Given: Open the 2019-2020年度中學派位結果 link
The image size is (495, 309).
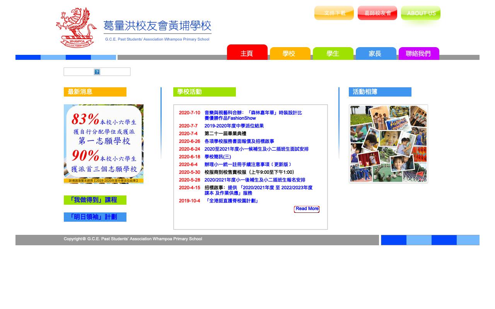Looking at the screenshot, I should (234, 126).
